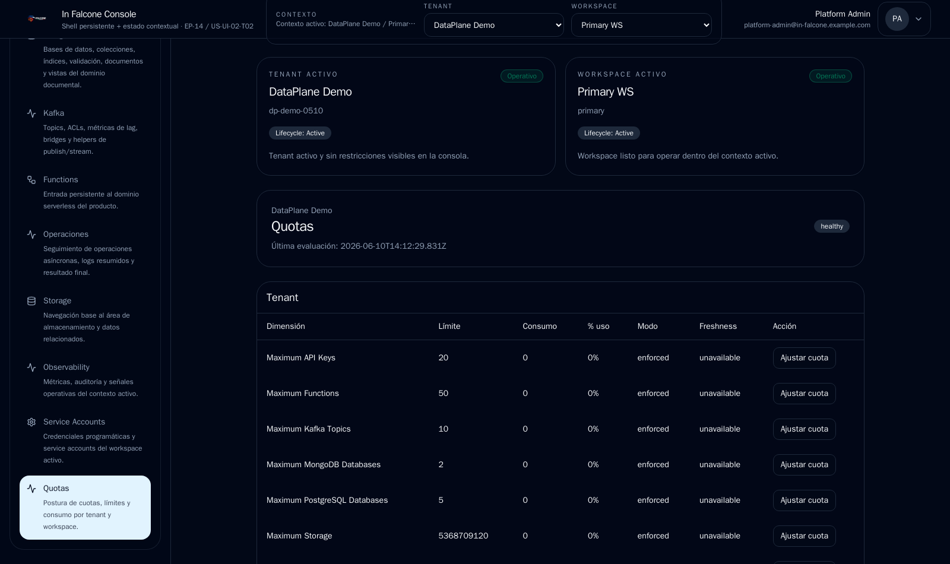
Task: Click the Operativo badge on Tenant Activo card
Action: pos(521,76)
